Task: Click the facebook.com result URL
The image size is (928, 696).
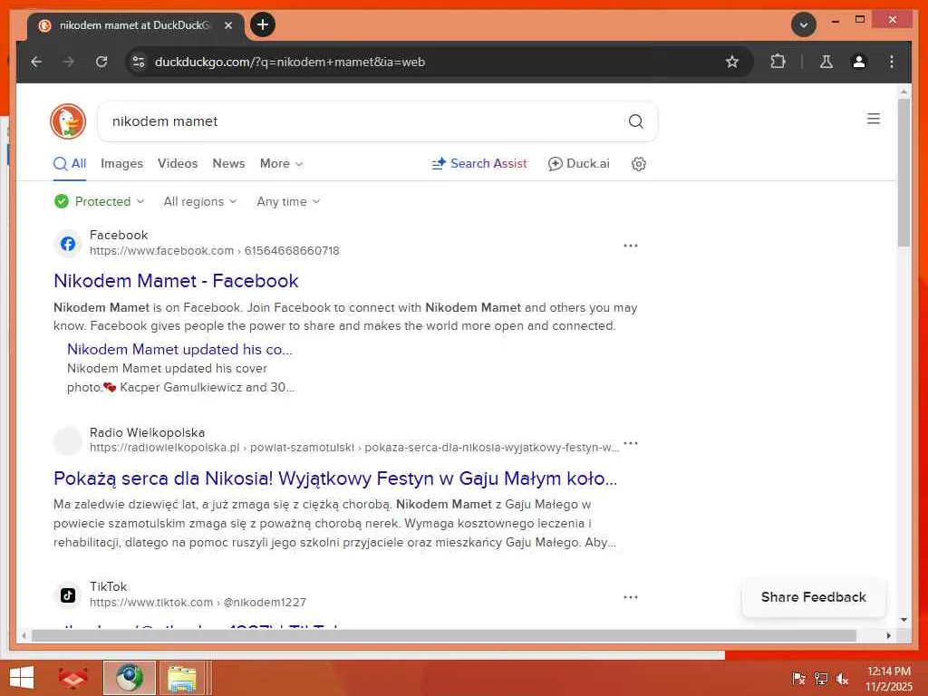Action: pyautogui.click(x=215, y=250)
